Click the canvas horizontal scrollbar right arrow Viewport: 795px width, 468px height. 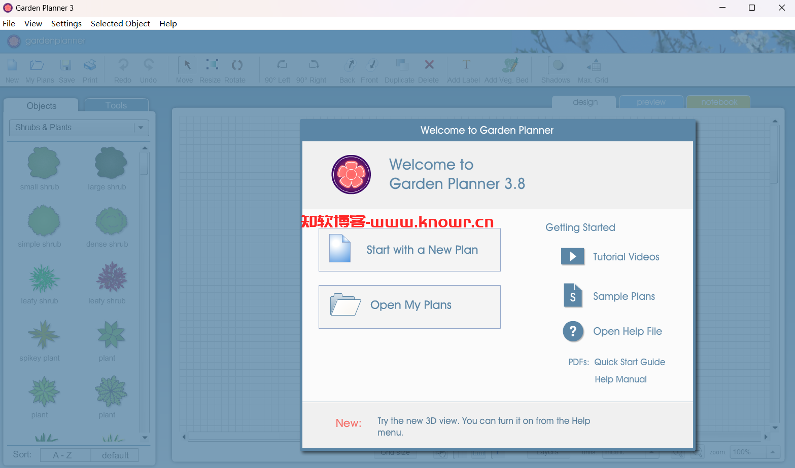tap(766, 437)
